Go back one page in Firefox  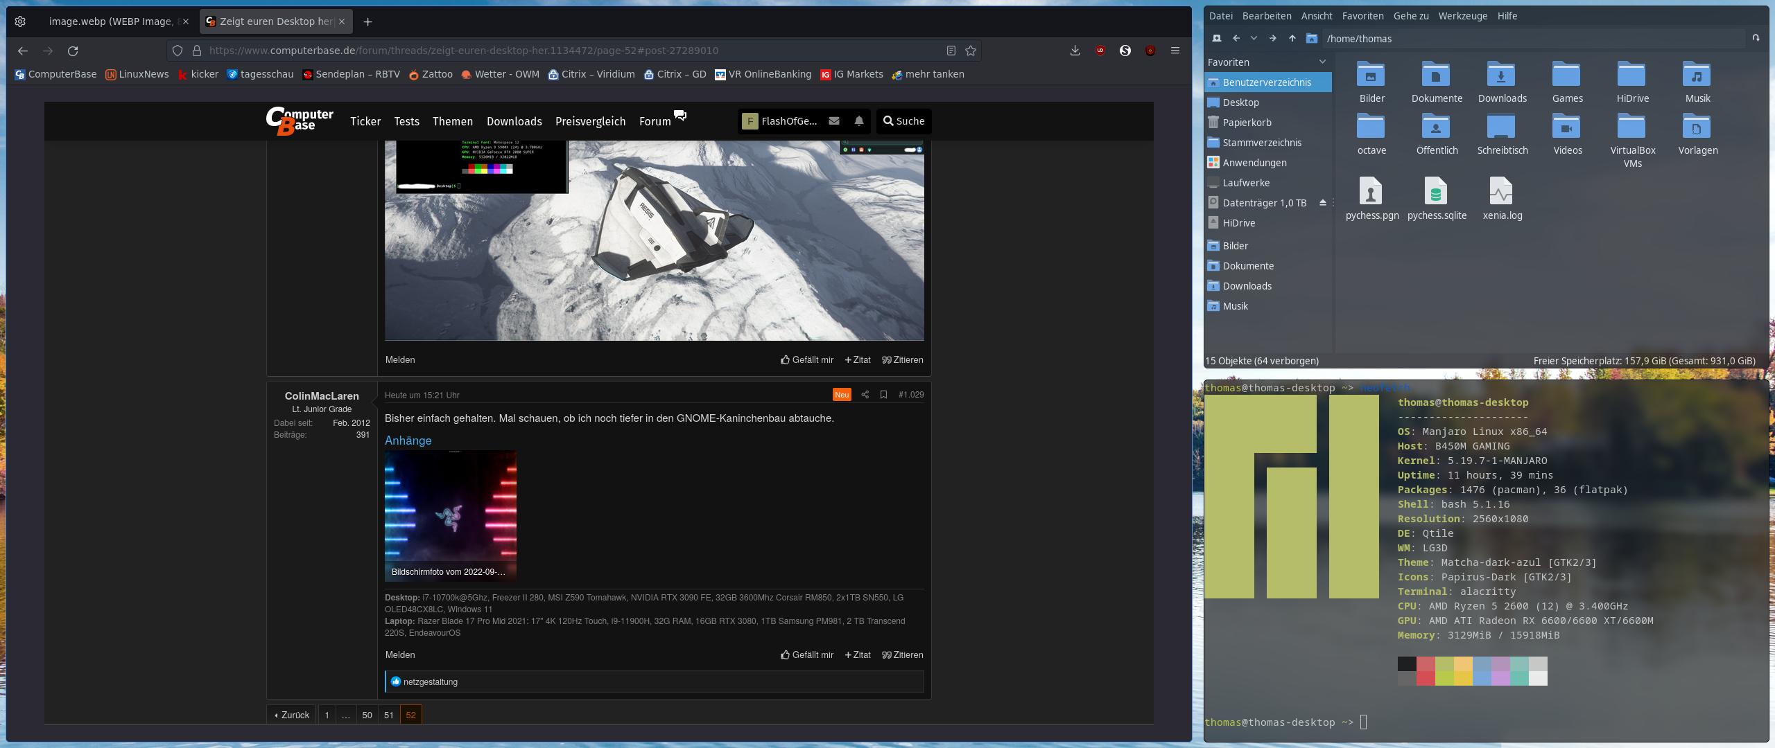(x=23, y=51)
